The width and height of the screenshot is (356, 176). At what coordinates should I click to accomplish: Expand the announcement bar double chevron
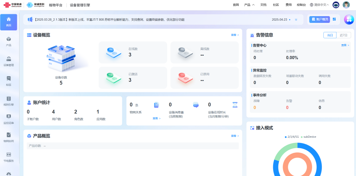click(296, 20)
